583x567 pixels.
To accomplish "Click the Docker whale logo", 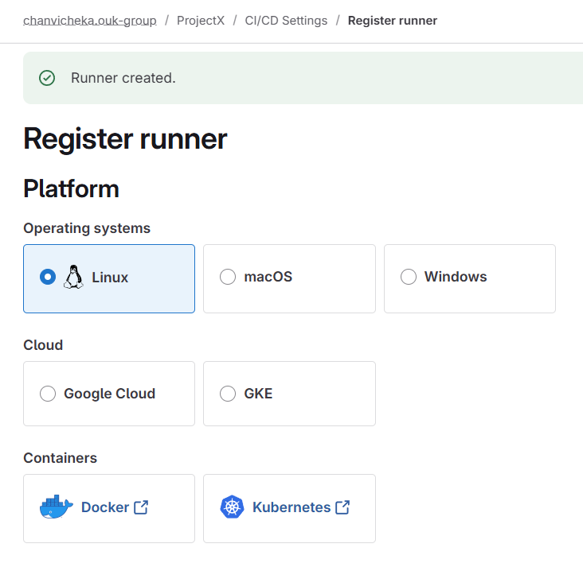I will coord(57,507).
